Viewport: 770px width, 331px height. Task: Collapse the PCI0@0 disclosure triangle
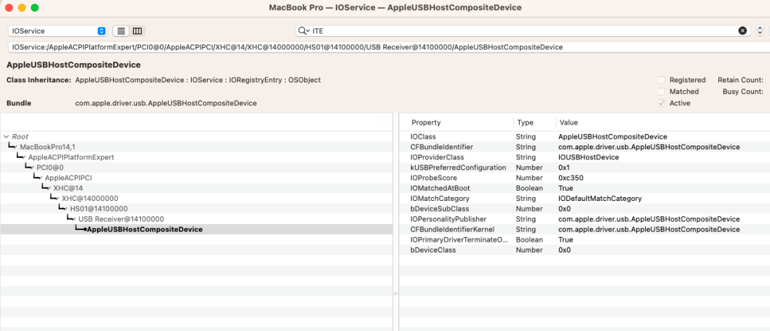click(x=33, y=168)
